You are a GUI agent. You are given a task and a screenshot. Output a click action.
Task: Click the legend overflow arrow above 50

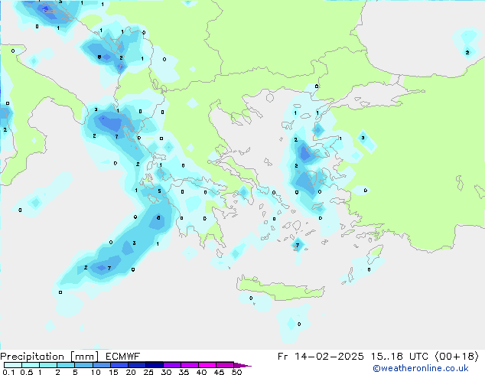(x=242, y=365)
